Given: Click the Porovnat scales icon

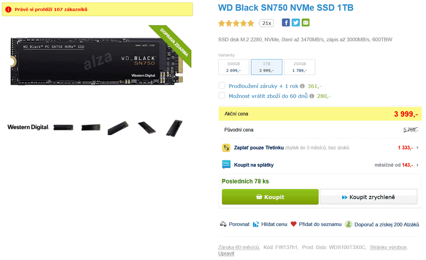Looking at the screenshot, I should coord(223,224).
